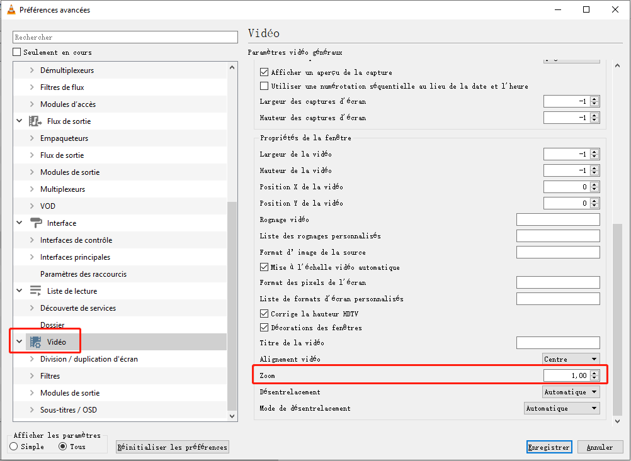Click the Interface paint-roller icon in sidebar
This screenshot has height=461, width=631.
click(x=36, y=223)
